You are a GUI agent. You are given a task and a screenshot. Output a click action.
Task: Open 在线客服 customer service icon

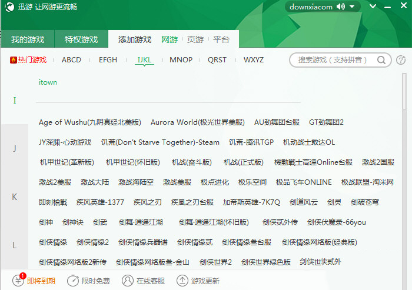(128, 281)
